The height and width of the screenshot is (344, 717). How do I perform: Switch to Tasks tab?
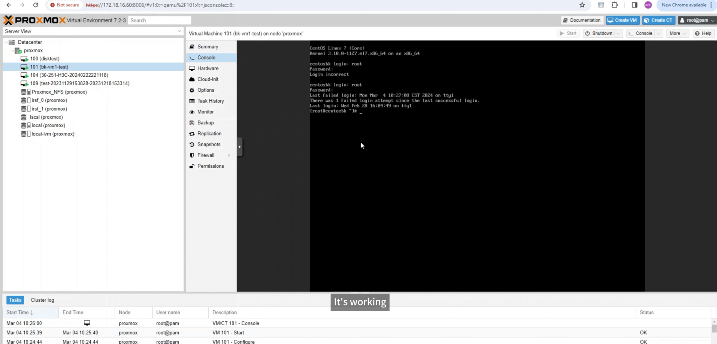[x=15, y=300]
